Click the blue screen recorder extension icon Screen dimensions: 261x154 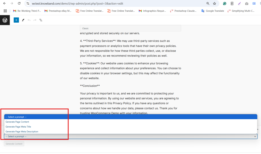coord(254,4)
